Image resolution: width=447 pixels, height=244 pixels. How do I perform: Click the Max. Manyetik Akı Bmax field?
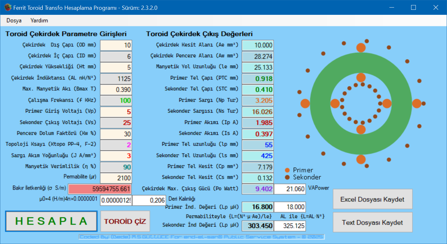pyautogui.click(x=116, y=90)
